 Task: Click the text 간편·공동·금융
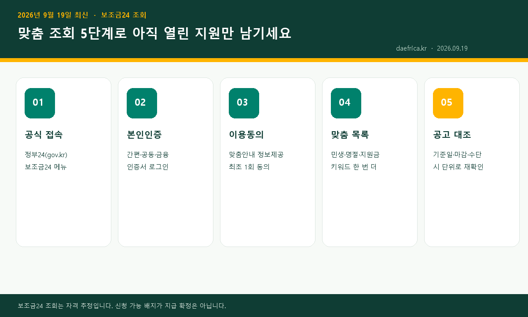147,155
